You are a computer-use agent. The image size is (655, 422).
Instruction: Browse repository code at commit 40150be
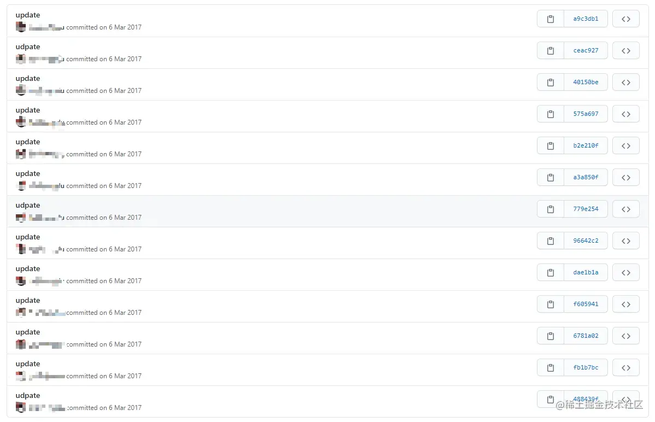tap(625, 82)
